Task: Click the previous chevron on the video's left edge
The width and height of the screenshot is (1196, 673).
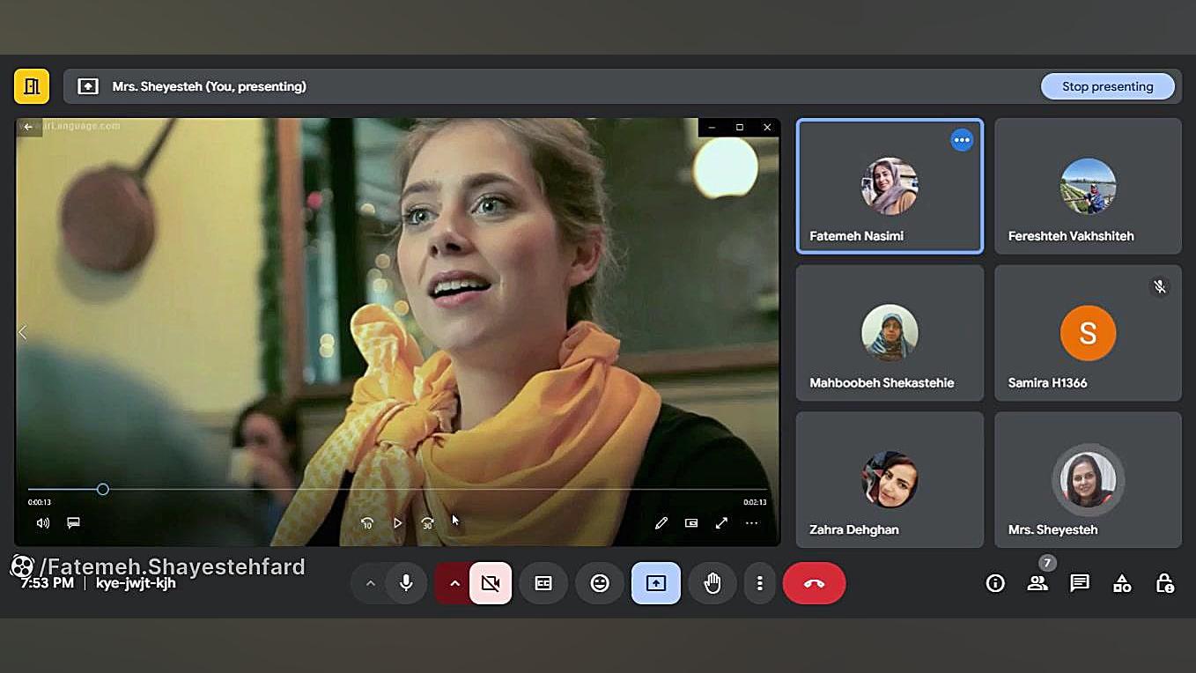Action: (x=23, y=332)
